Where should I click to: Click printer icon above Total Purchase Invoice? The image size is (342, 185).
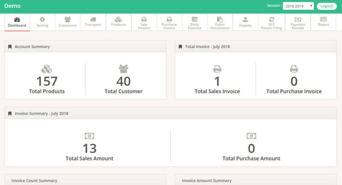tap(294, 69)
